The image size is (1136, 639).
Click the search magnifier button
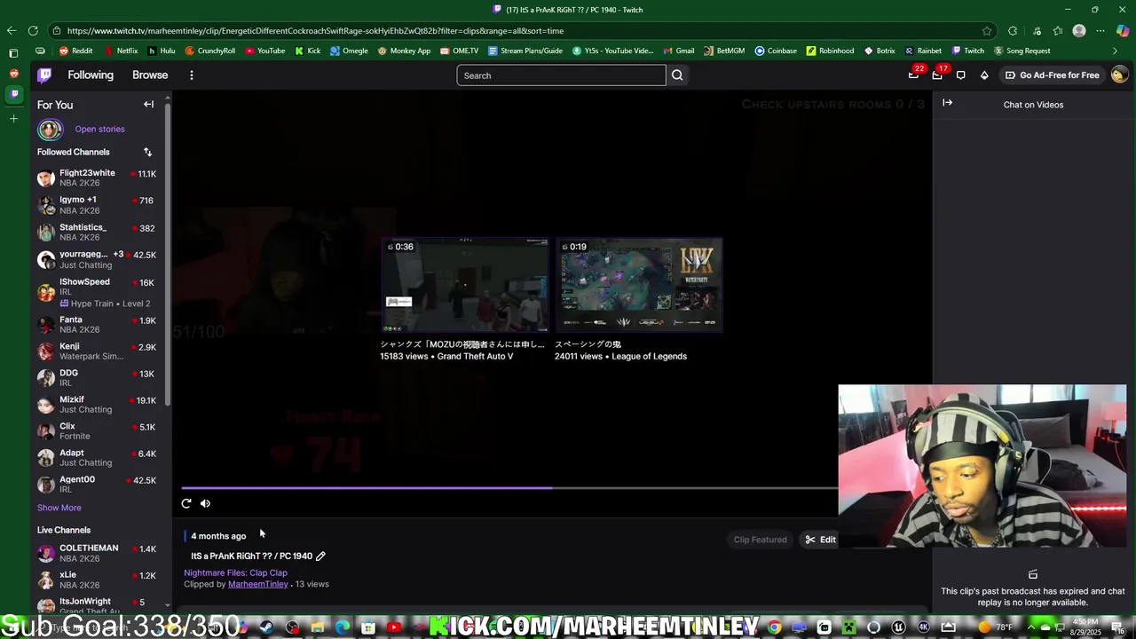pos(677,75)
